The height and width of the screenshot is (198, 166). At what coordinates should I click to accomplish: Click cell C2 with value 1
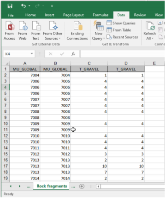pyautogui.click(x=89, y=75)
